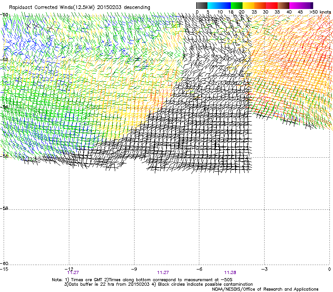Click the '10' legend scale label

click(x=220, y=12)
